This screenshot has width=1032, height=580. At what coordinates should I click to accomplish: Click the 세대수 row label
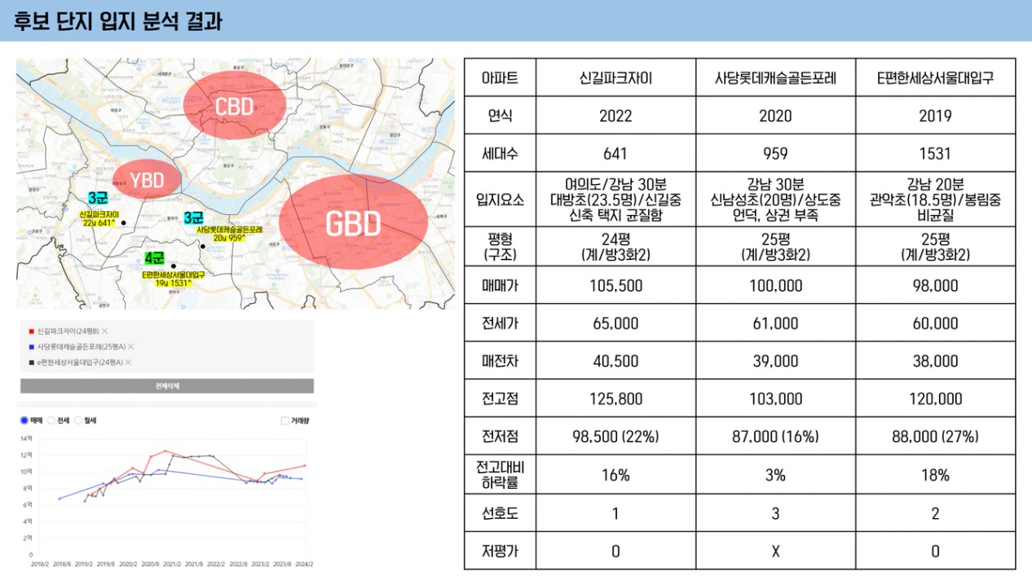(498, 152)
